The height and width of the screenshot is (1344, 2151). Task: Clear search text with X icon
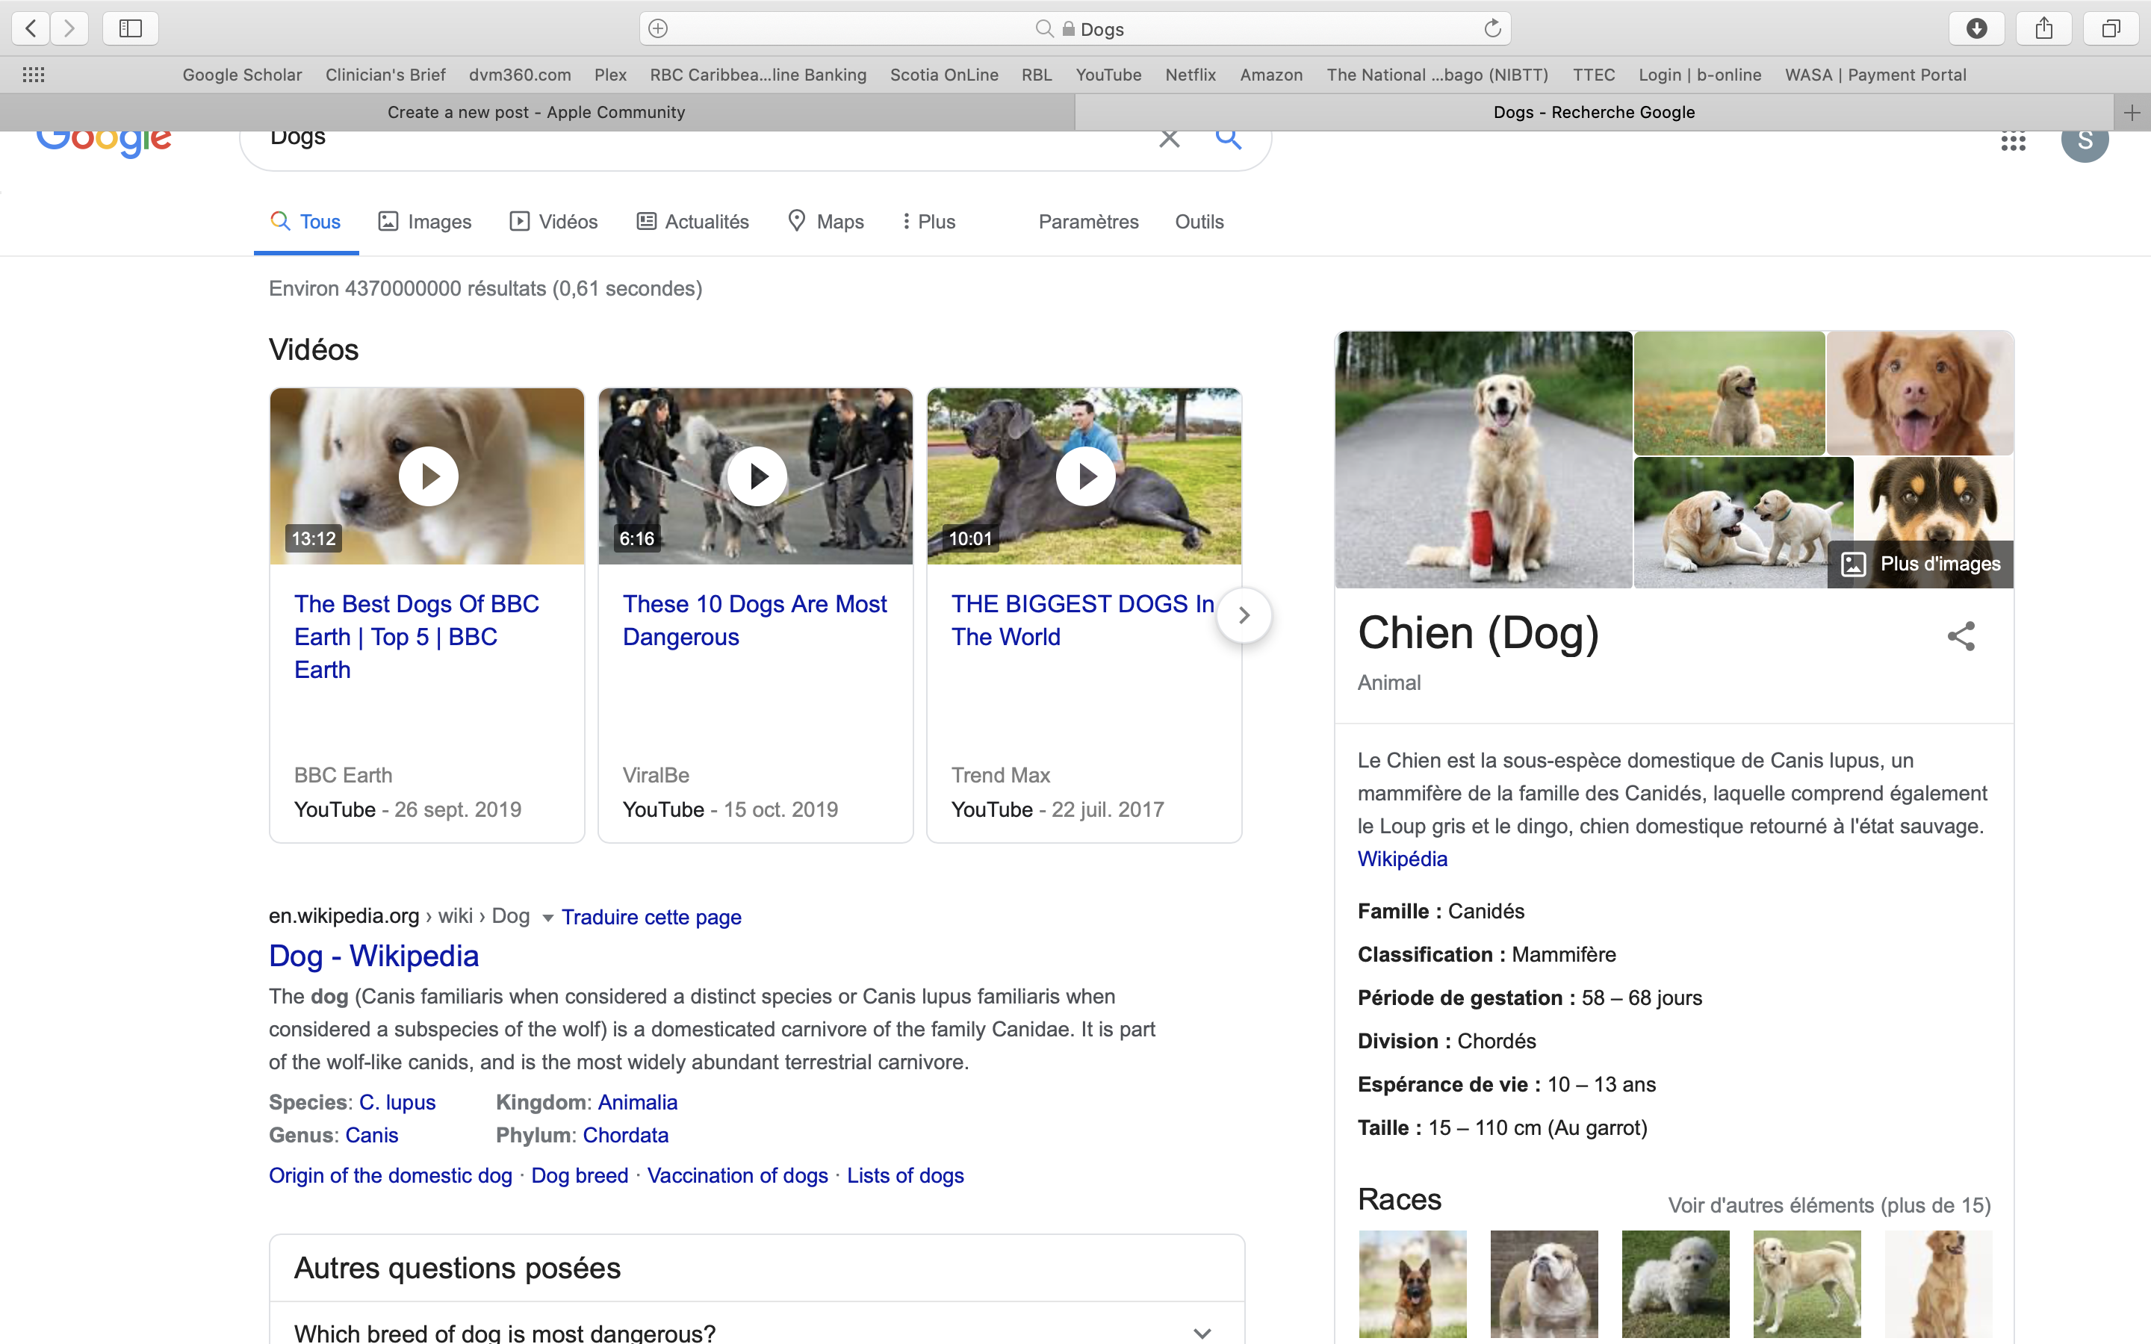1169,139
